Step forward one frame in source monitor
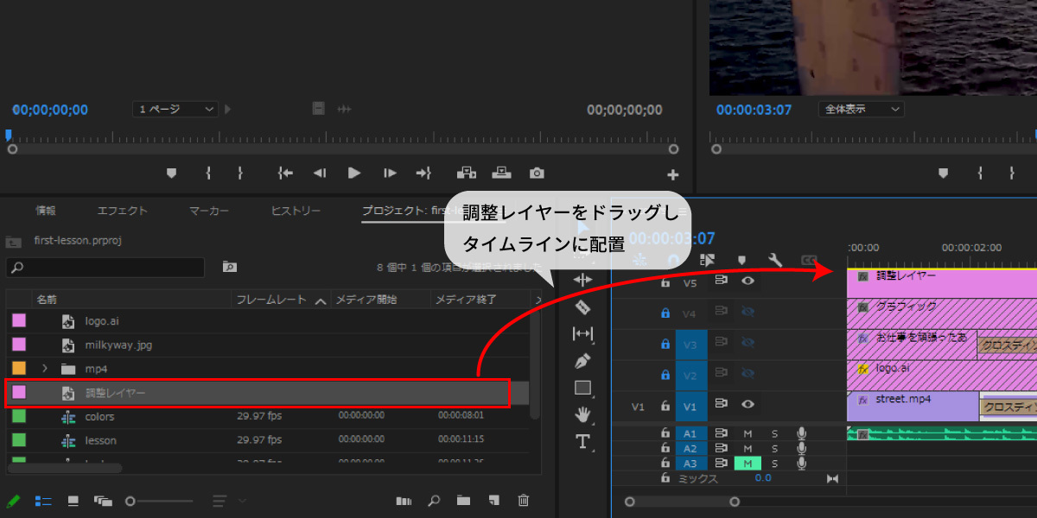The height and width of the screenshot is (518, 1037). tap(390, 173)
